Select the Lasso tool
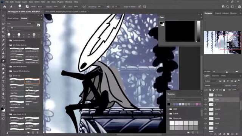 [3, 24]
